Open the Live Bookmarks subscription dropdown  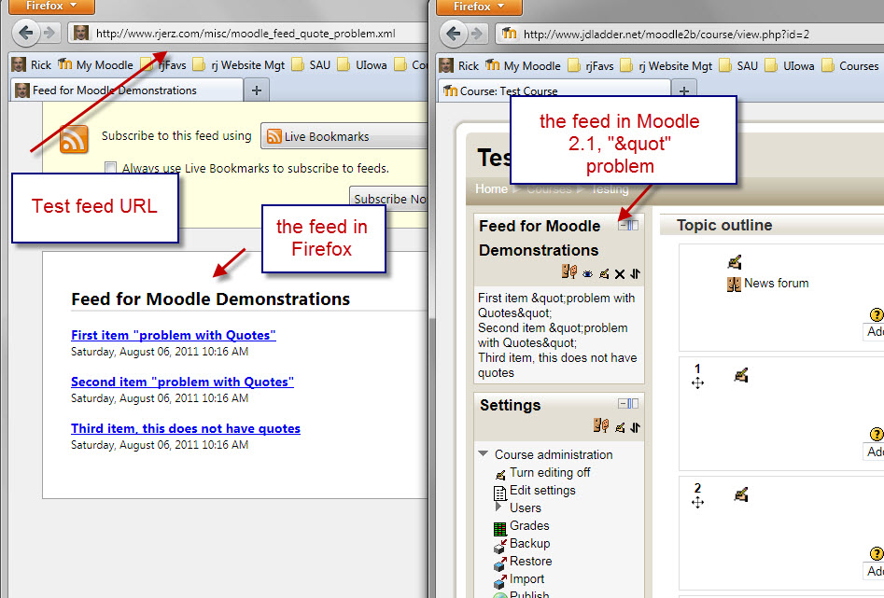click(344, 136)
